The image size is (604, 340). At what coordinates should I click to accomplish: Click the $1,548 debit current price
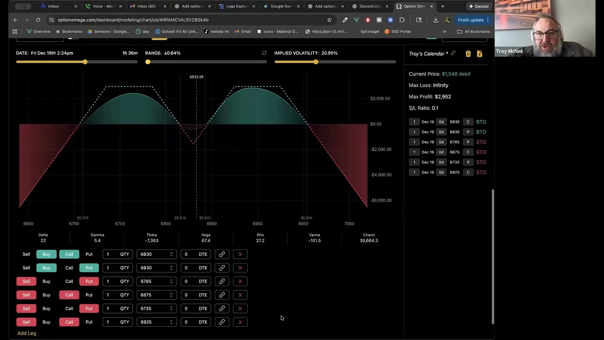(456, 74)
